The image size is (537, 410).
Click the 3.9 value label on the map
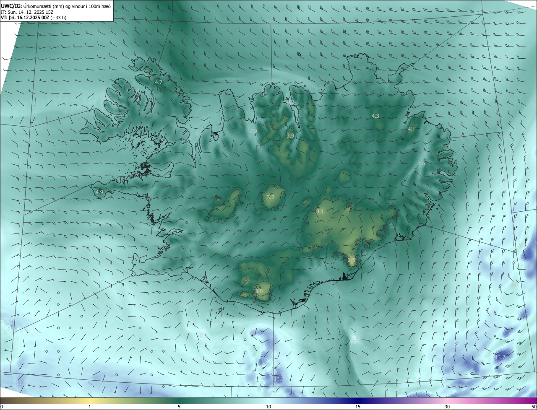point(290,136)
